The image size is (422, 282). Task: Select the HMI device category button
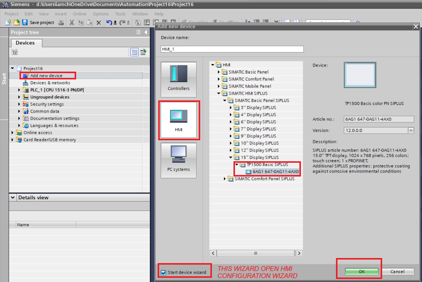[179, 120]
